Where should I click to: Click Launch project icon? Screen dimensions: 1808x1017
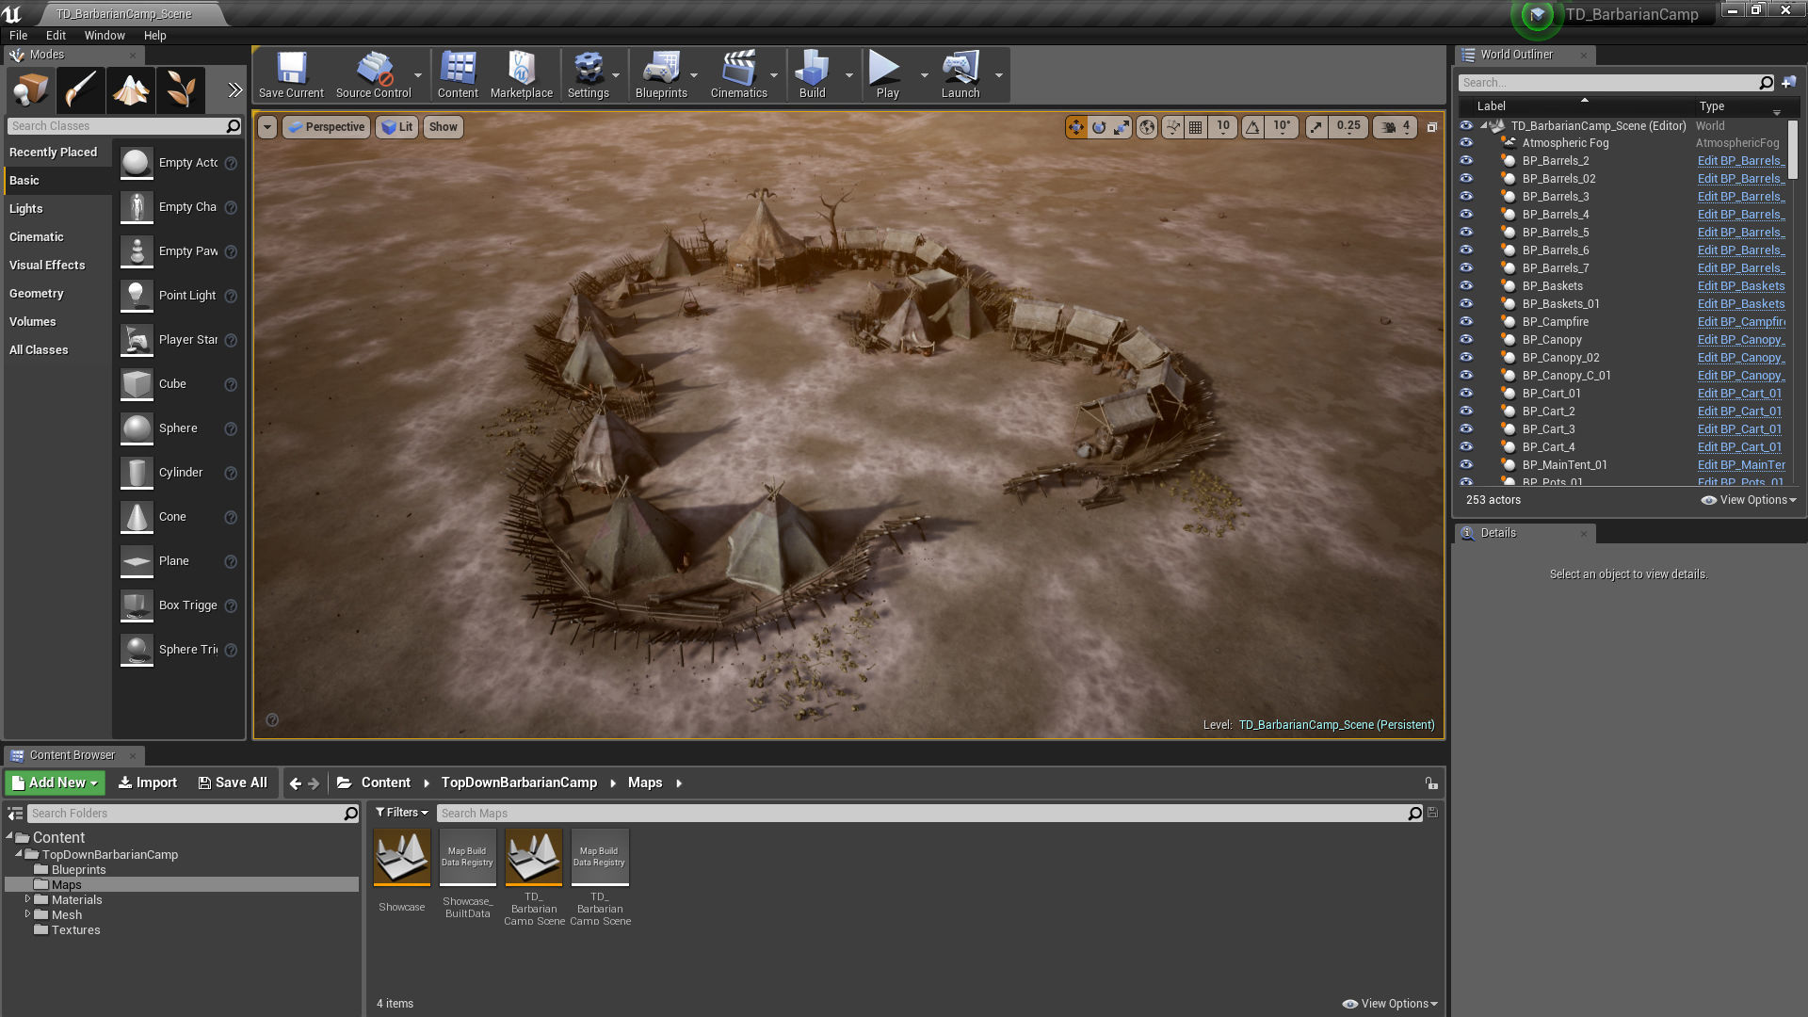coord(960,75)
